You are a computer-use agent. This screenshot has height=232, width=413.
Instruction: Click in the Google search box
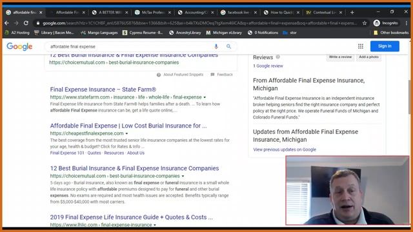[129, 46]
